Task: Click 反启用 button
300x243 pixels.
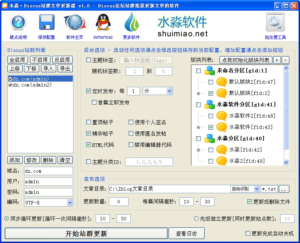Action: pyautogui.click(x=63, y=60)
